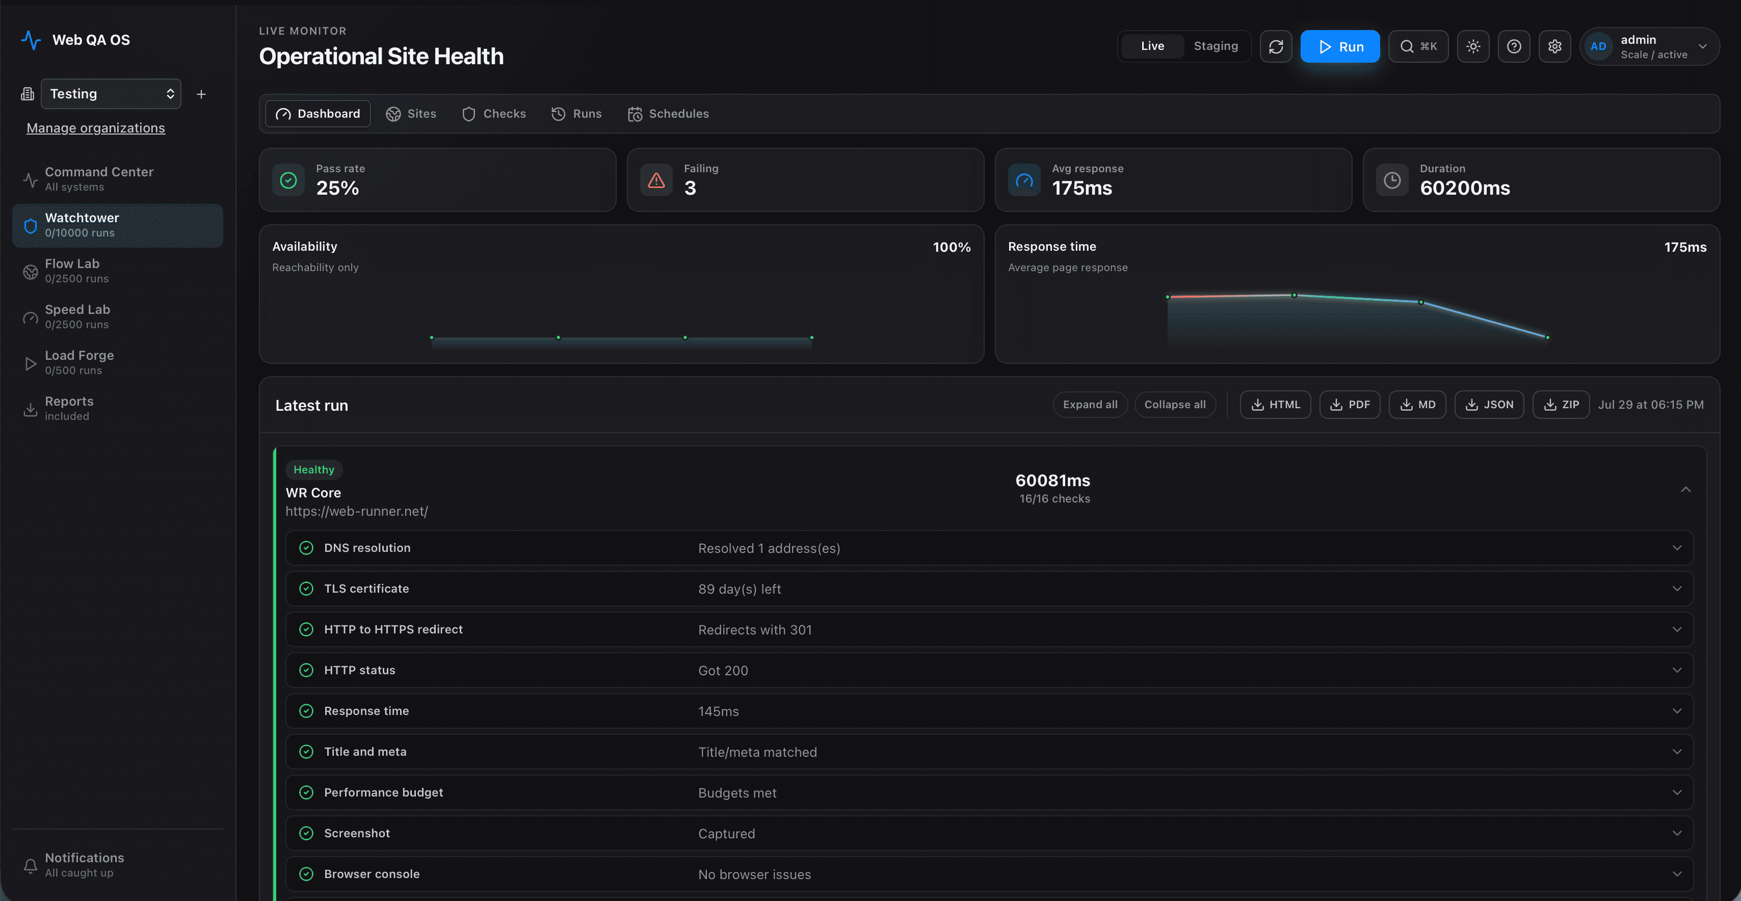Click the Pass rate check circle icon
This screenshot has height=901, width=1741.
(x=288, y=180)
